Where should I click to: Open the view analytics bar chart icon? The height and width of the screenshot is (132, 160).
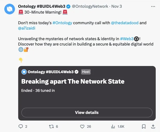[x=113, y=126]
